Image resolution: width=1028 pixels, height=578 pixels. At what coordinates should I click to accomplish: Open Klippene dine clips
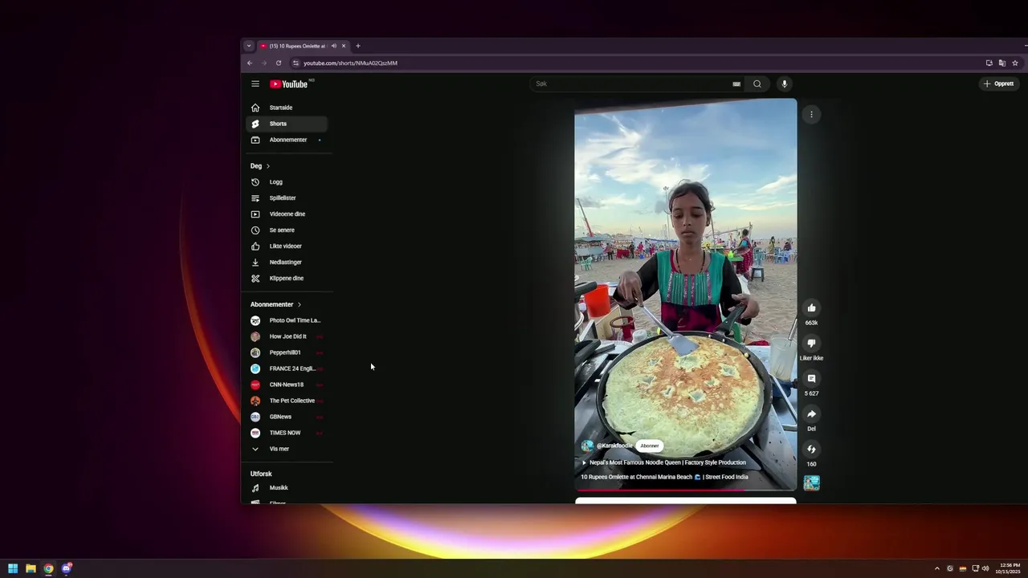(287, 278)
